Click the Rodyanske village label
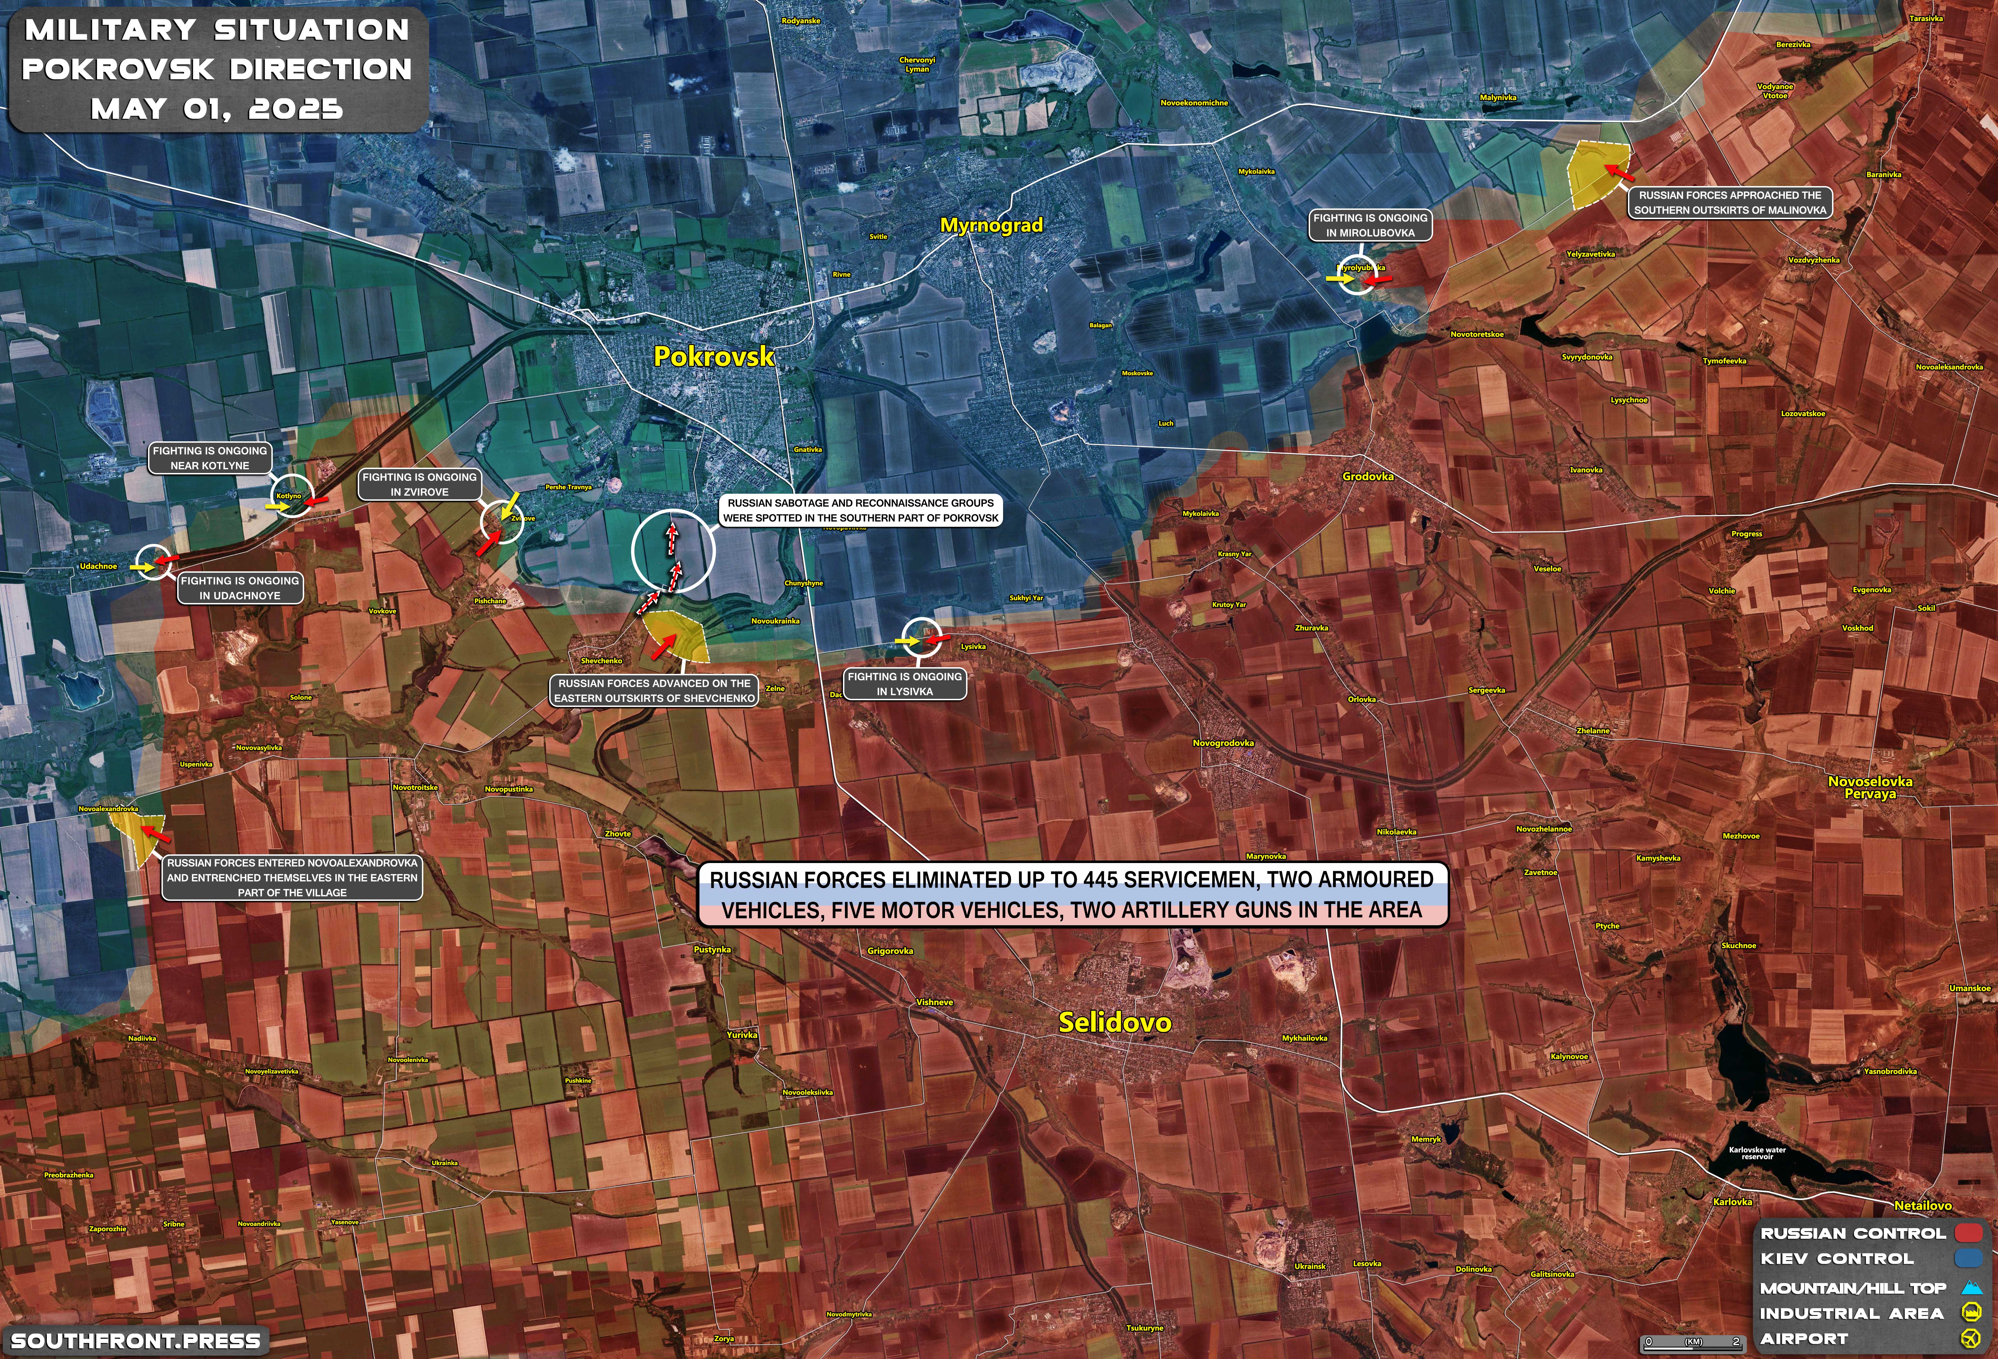Image resolution: width=1998 pixels, height=1359 pixels. coord(801,21)
